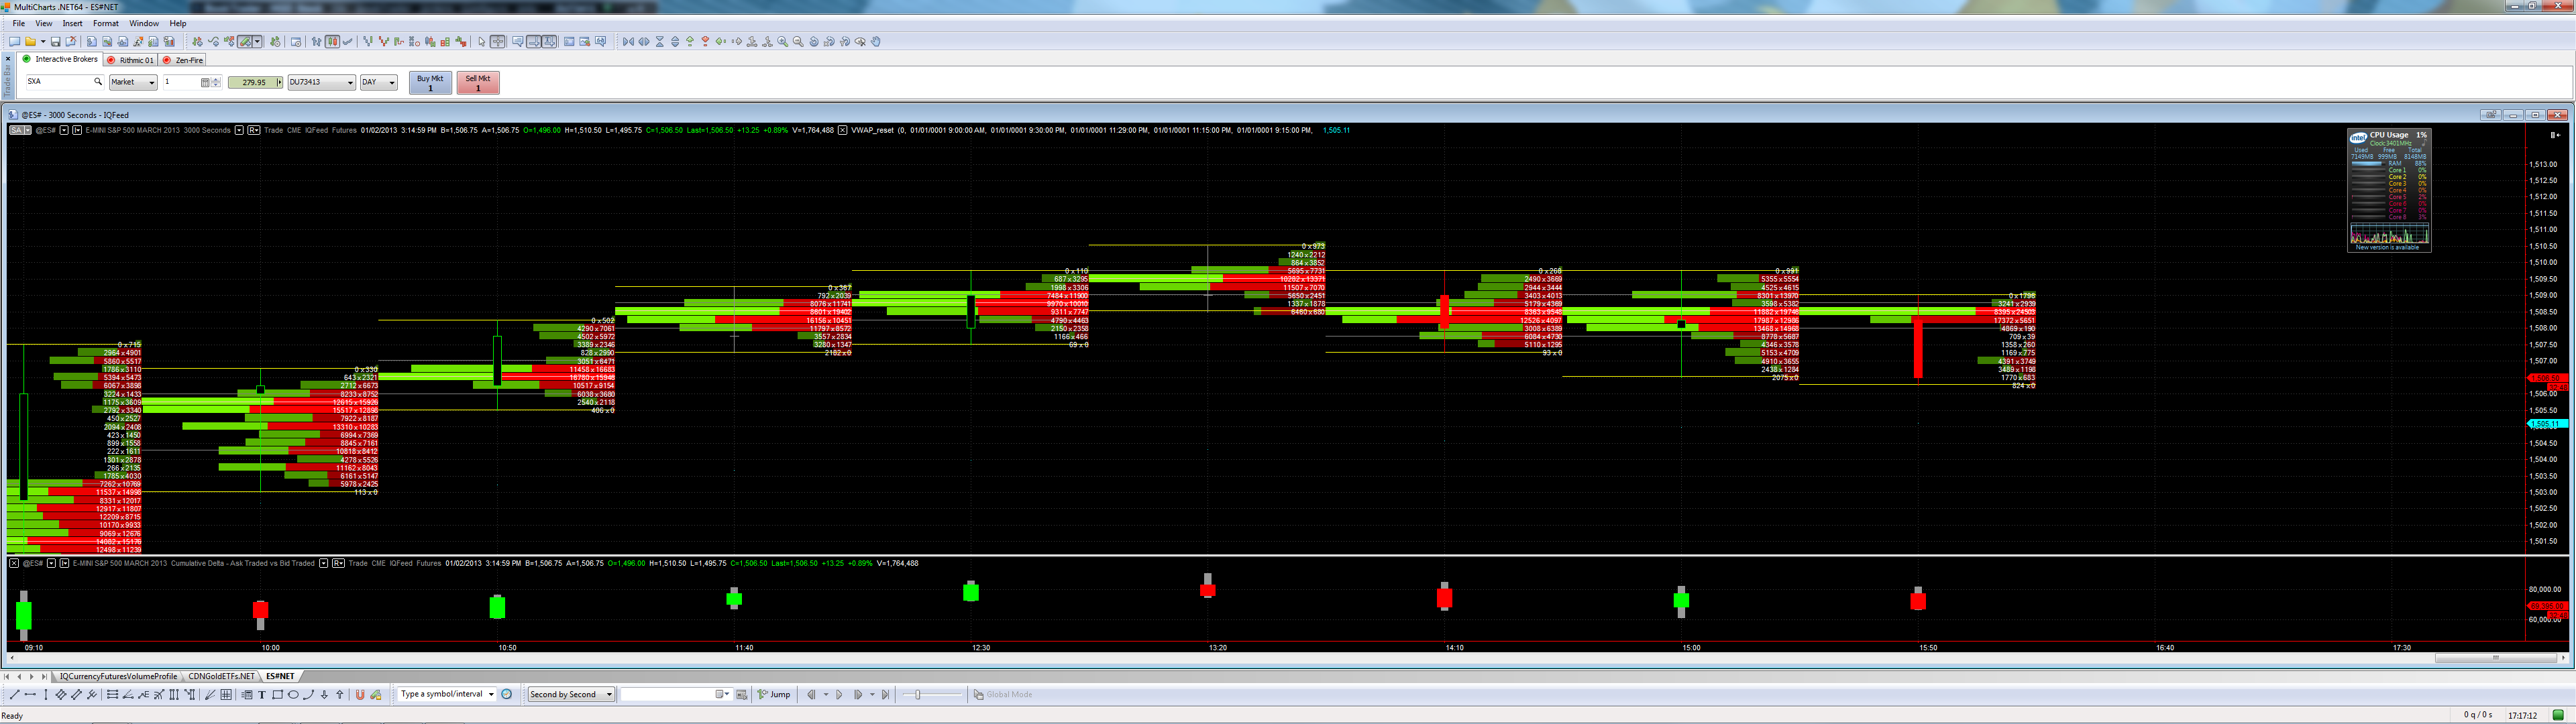Click the green up arrow toolbar icon
The width and height of the screenshot is (2576, 724).
click(690, 42)
